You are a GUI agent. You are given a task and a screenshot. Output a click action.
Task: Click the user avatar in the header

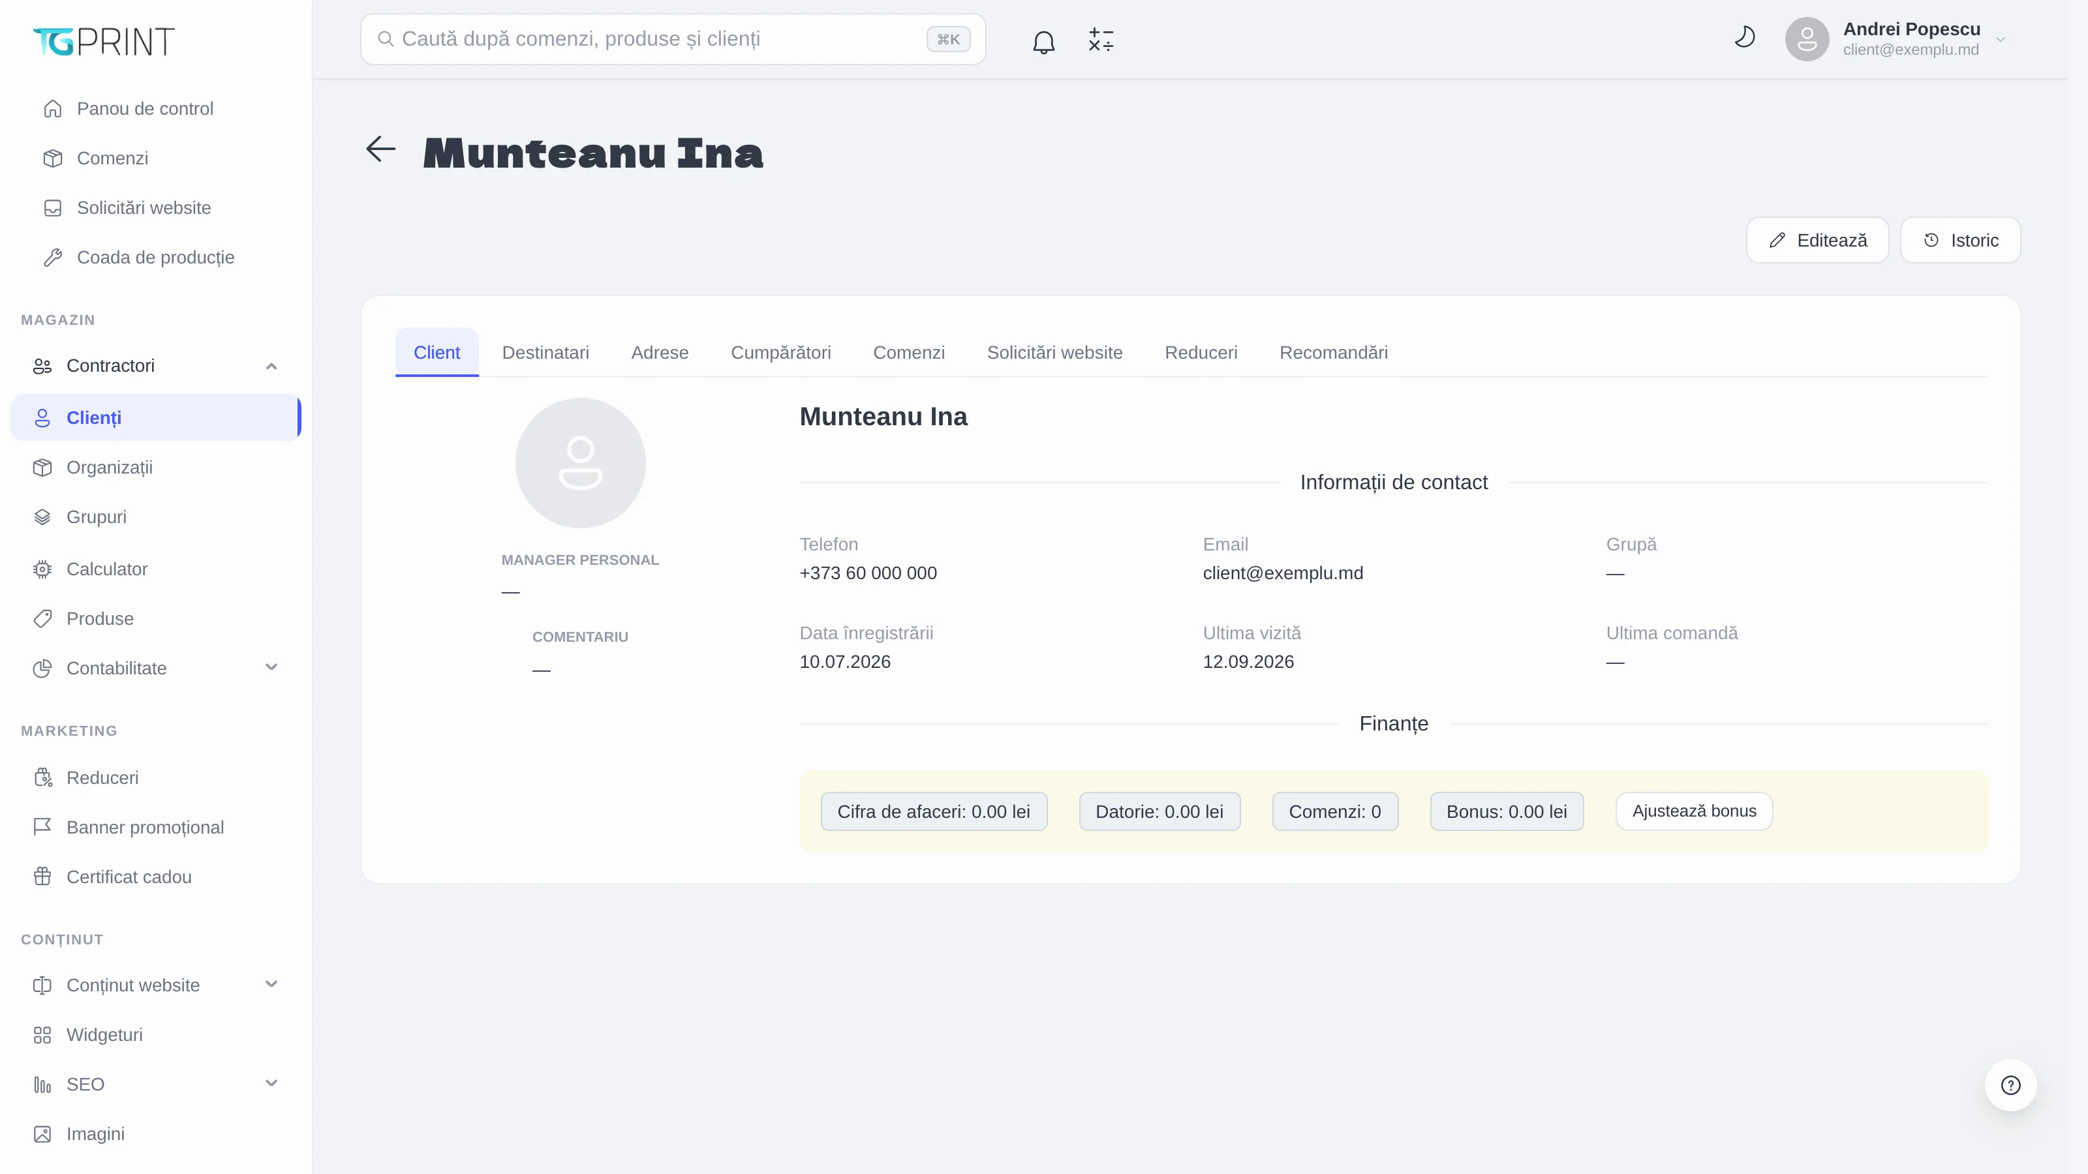1807,39
